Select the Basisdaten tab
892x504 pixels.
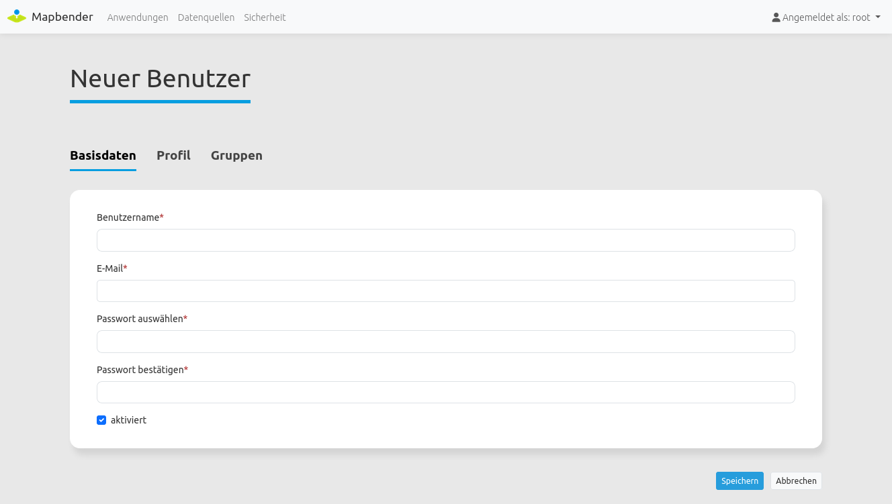pyautogui.click(x=103, y=156)
